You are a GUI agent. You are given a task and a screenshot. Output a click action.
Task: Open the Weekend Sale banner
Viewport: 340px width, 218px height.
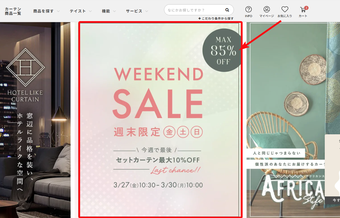160,120
